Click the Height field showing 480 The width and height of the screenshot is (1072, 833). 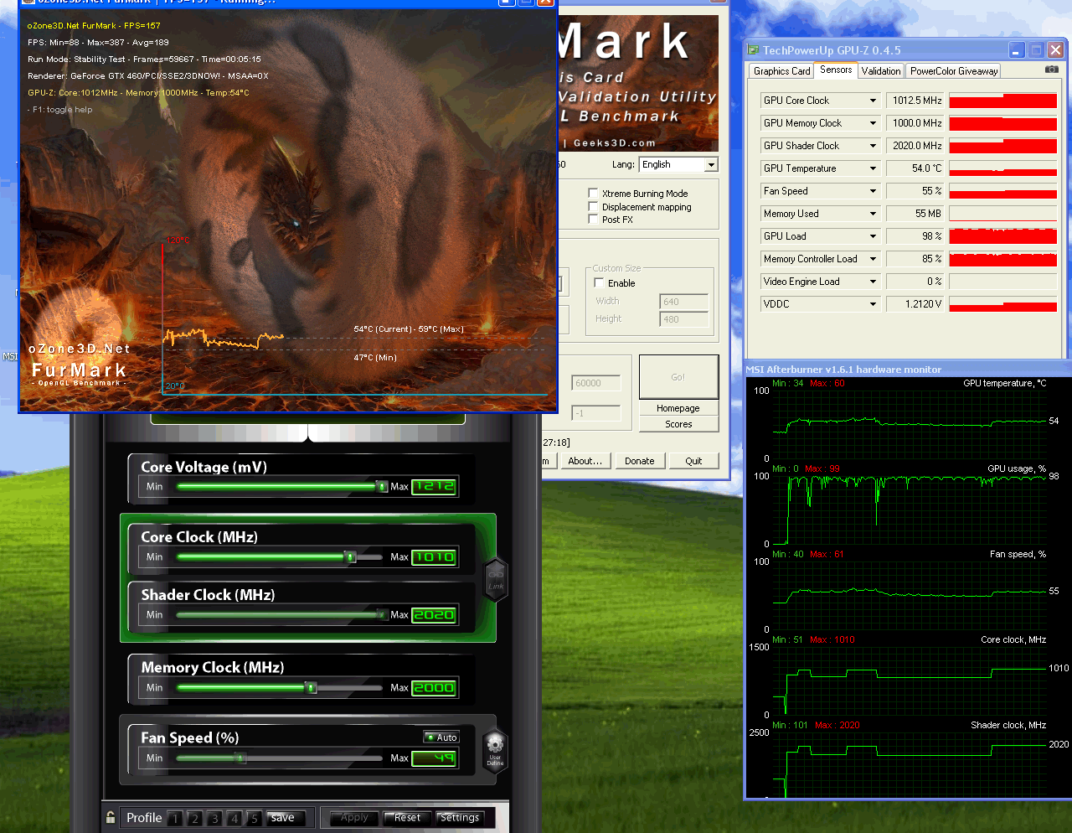[x=683, y=319]
